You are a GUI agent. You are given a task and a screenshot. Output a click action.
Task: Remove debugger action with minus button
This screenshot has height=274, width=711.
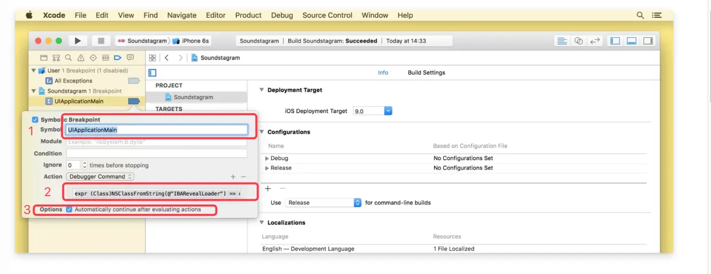tap(243, 177)
